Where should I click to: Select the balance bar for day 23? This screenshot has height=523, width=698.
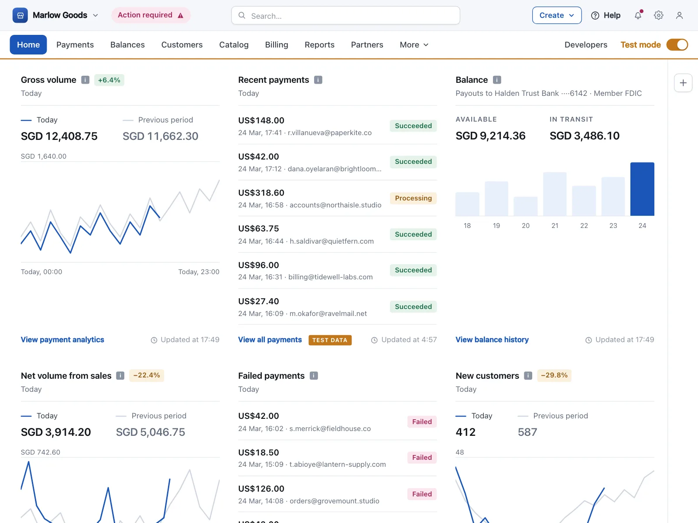pos(613,196)
